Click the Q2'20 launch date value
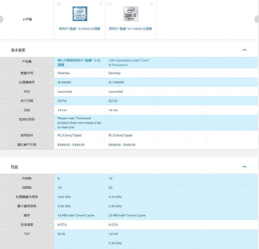Viewport: 259px width, 249px height. coord(113,101)
